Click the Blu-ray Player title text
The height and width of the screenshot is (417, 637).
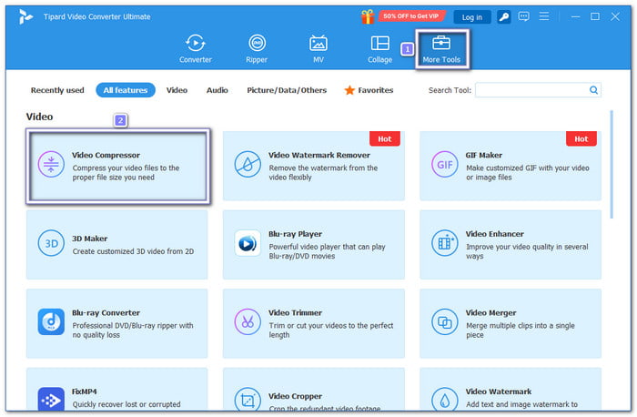coord(296,234)
